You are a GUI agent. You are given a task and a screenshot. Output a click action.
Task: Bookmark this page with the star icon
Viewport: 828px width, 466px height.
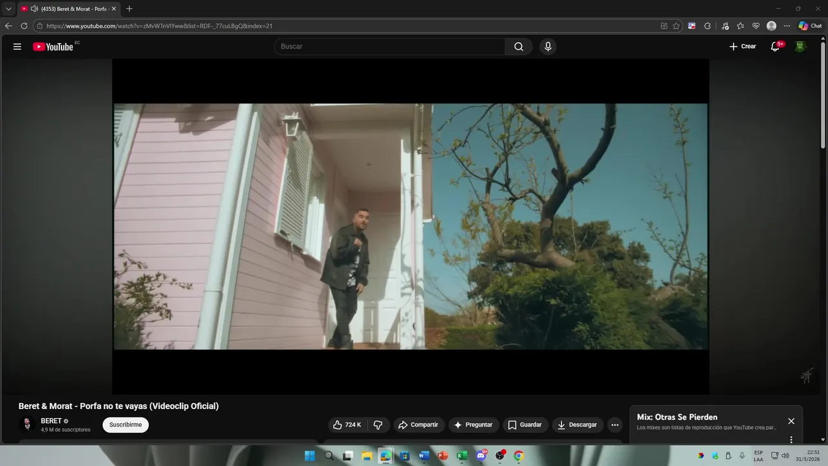point(676,26)
